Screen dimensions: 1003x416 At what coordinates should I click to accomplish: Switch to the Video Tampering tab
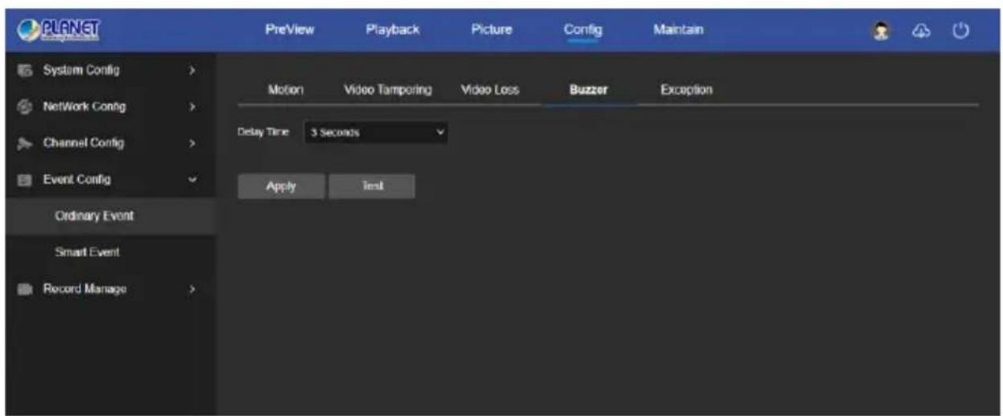[388, 91]
